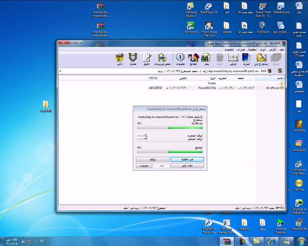Image resolution: width=308 pixels, height=246 pixels.
Task: Click the Comment (تعليق) toolbar icon
Action: click(x=146, y=59)
